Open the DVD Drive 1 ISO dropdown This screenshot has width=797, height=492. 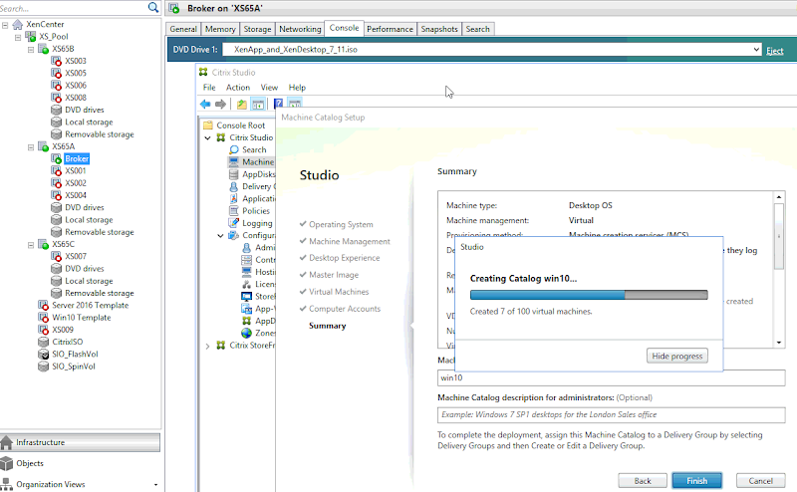[756, 50]
